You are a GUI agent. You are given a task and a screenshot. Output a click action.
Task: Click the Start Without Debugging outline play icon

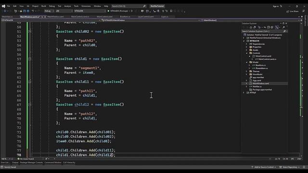click(132, 11)
